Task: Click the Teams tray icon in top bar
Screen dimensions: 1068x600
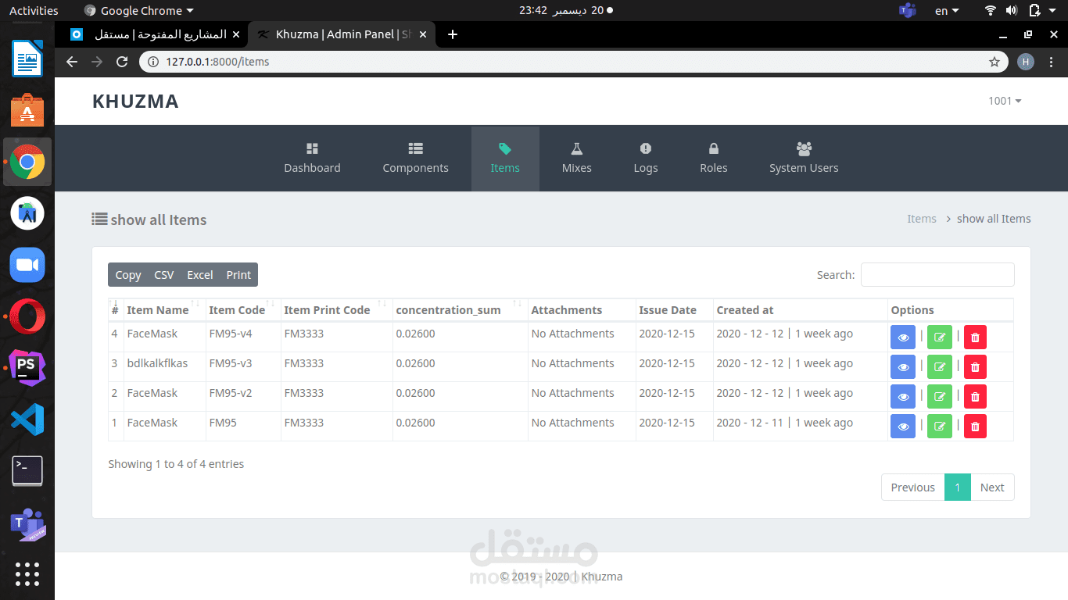Action: (907, 10)
